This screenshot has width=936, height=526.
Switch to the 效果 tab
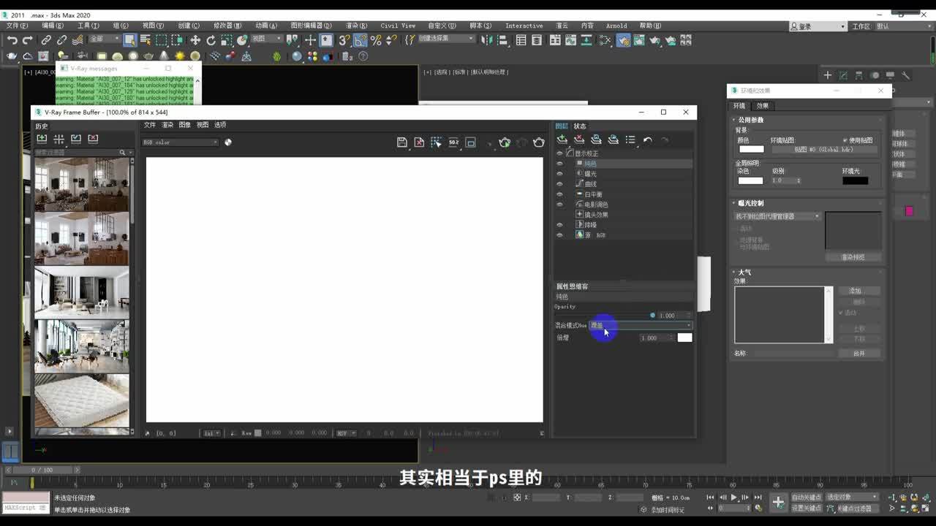point(763,106)
